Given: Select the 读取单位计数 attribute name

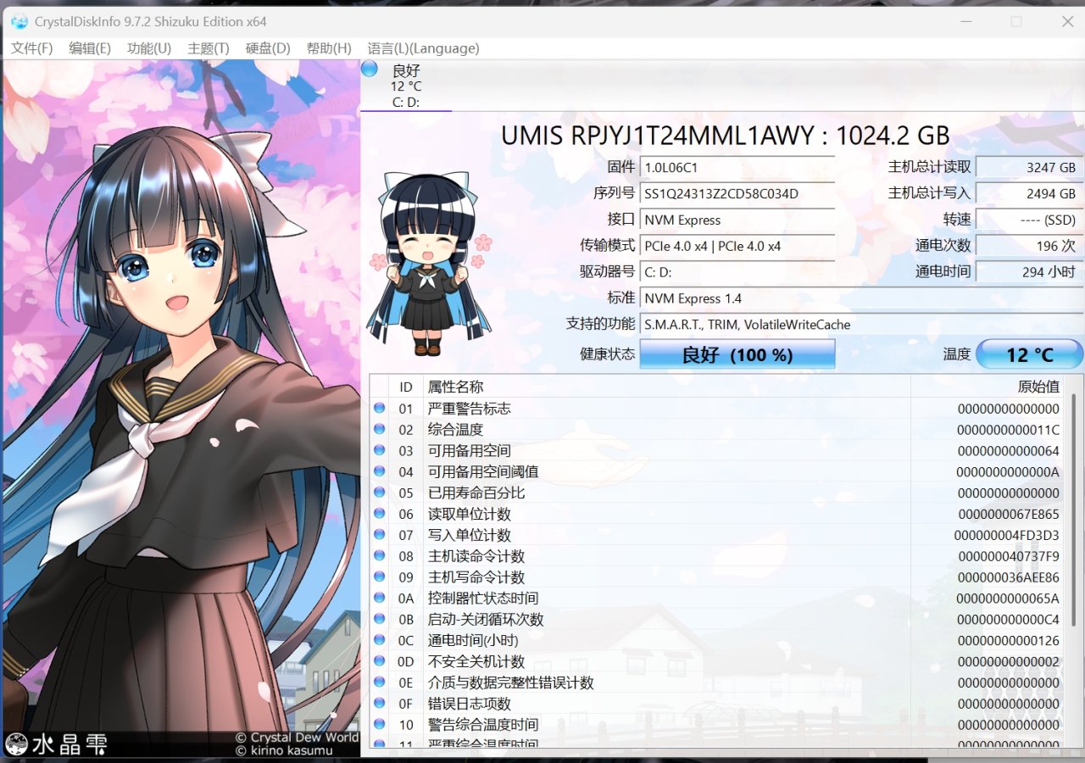Looking at the screenshot, I should (470, 514).
